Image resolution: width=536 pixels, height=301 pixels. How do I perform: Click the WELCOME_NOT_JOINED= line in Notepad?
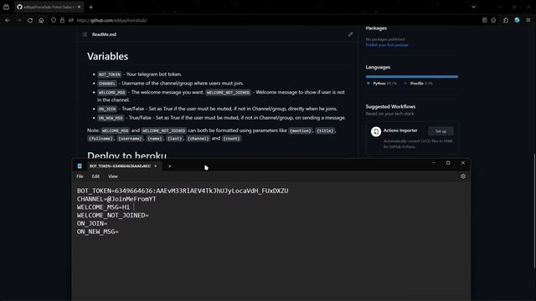pos(113,216)
